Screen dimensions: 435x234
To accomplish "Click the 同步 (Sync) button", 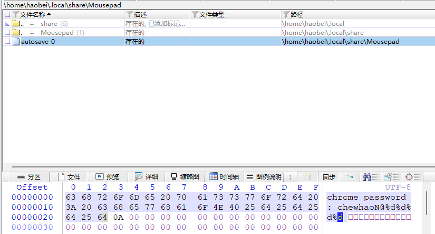I will click(328, 177).
